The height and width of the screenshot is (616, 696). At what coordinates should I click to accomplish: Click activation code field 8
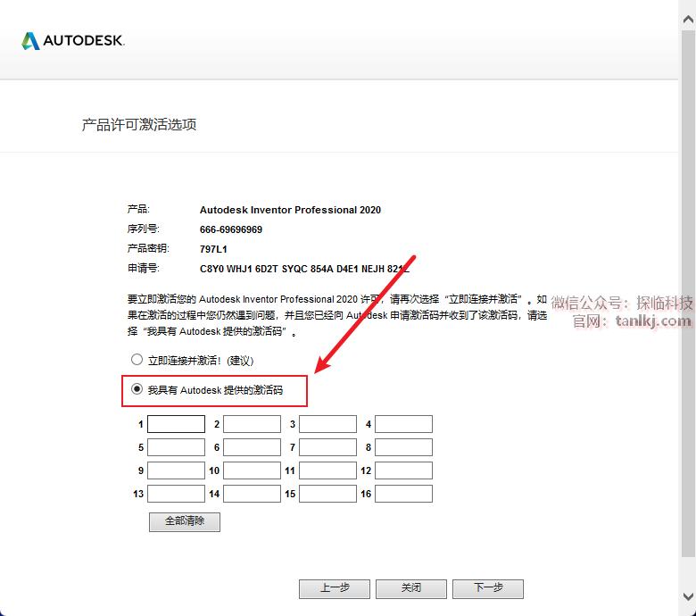(404, 447)
